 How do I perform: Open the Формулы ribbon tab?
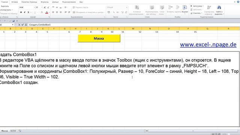pyautogui.click(x=45, y=2)
